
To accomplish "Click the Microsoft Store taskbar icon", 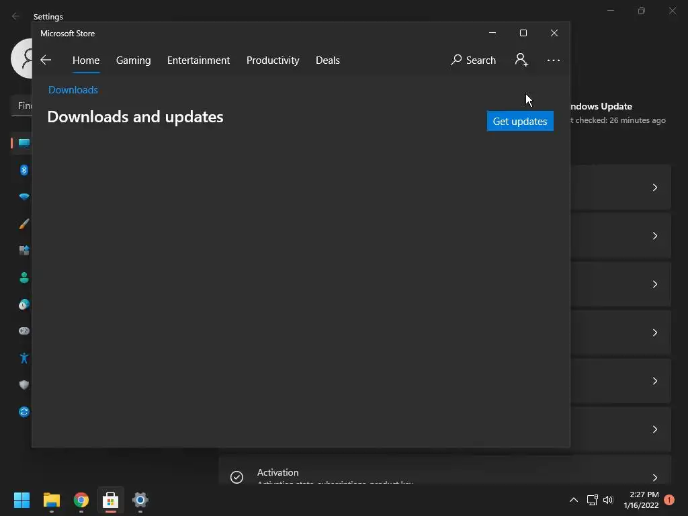I will coord(111,500).
